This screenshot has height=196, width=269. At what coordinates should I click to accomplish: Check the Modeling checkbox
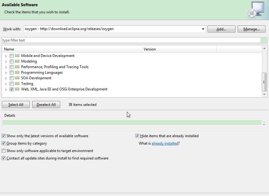pos(11,61)
